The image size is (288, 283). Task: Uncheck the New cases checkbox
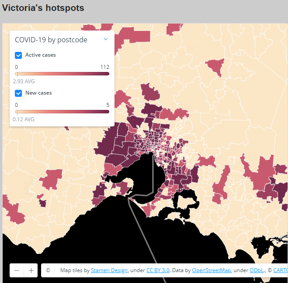click(18, 93)
